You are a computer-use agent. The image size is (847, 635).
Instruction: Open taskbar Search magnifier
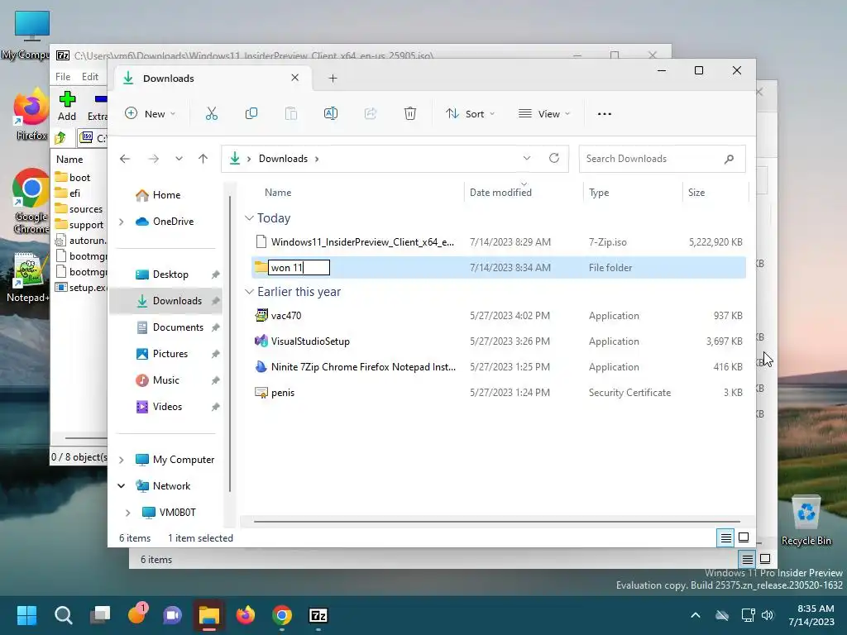tap(63, 615)
